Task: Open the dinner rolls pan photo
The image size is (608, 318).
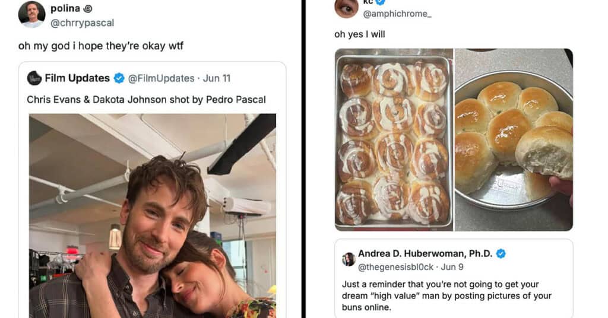Action: coord(514,140)
